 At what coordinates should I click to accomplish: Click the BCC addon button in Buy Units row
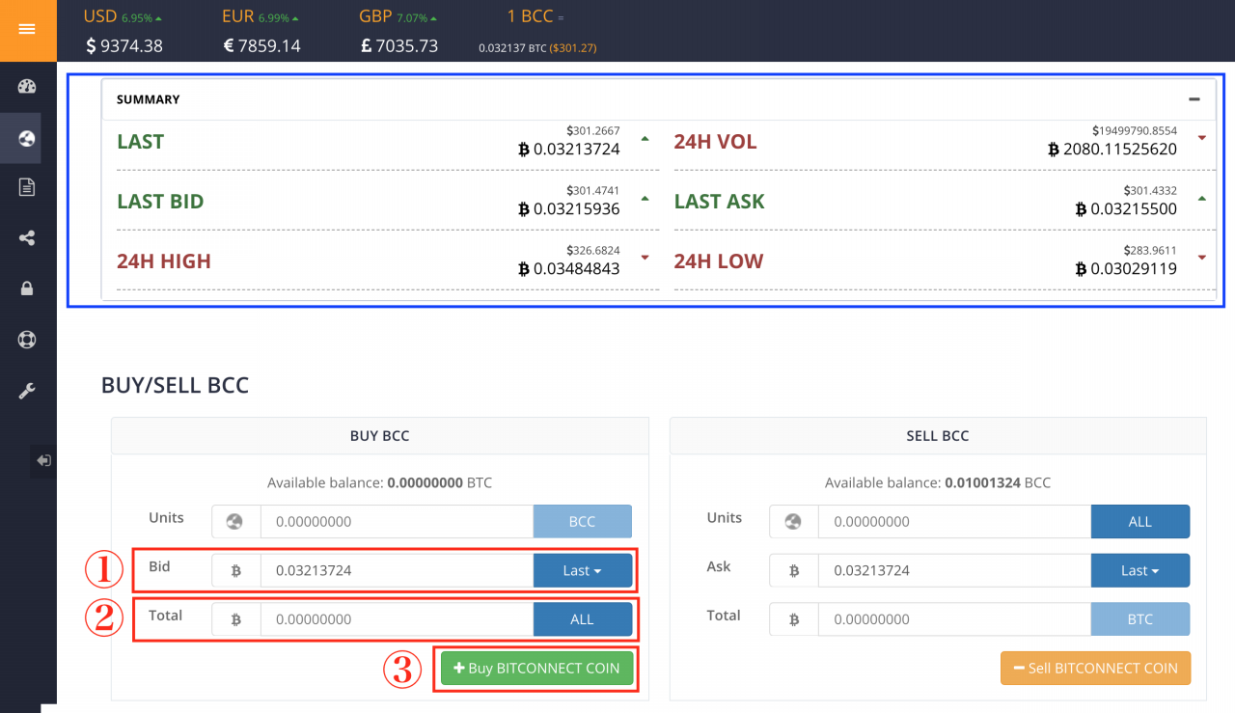pyautogui.click(x=583, y=521)
